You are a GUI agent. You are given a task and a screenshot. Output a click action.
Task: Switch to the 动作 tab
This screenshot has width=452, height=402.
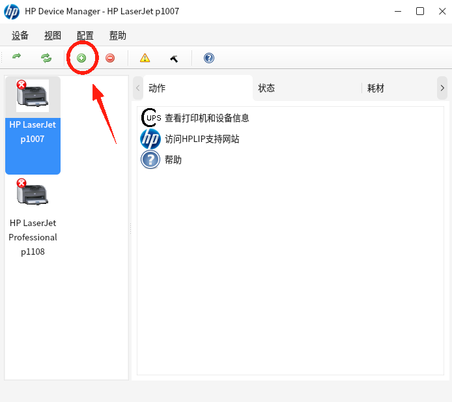click(198, 88)
